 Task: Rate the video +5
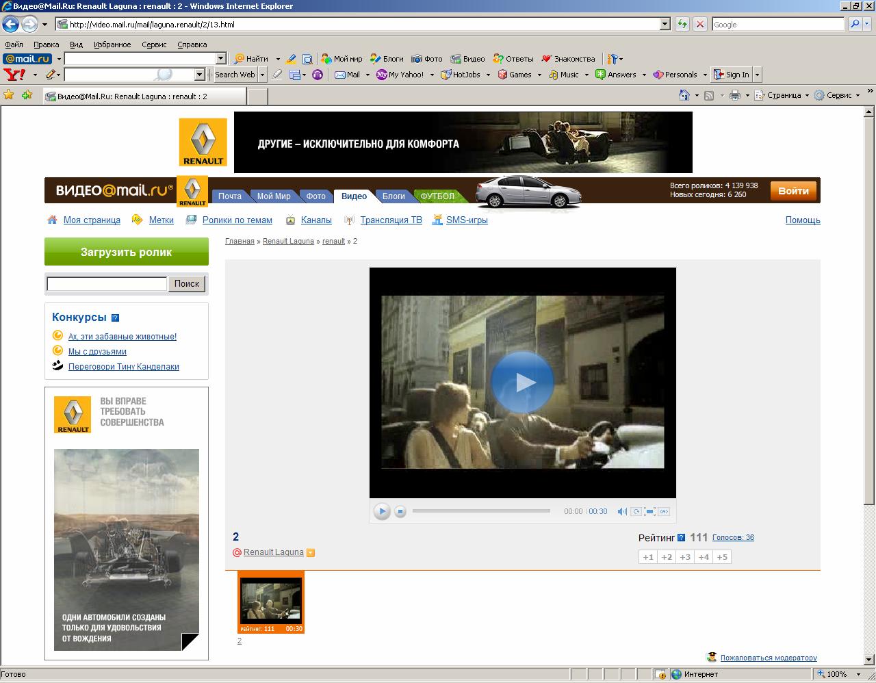click(x=722, y=557)
